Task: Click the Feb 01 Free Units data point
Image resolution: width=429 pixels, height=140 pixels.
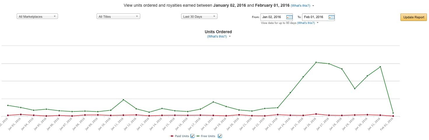Action: (393, 113)
